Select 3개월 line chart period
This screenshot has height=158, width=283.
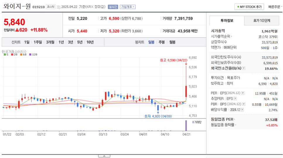pos(50,42)
